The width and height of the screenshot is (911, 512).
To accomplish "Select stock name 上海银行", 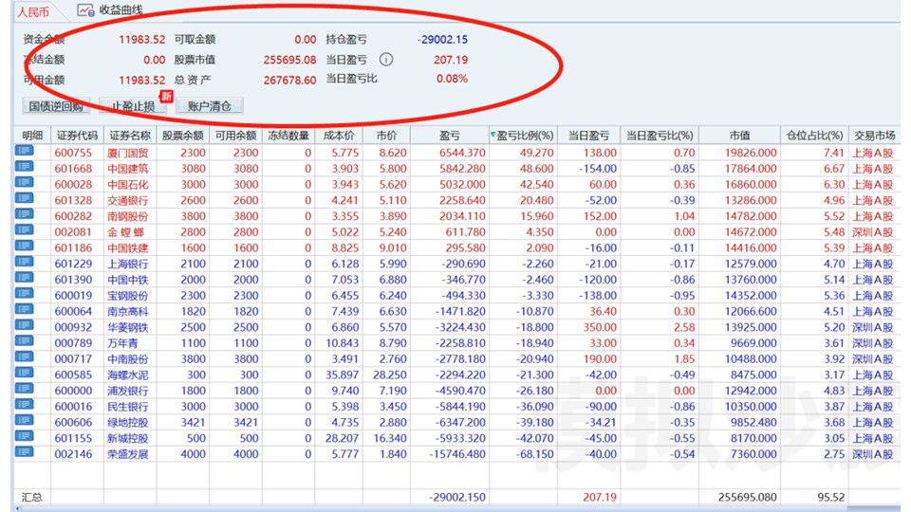I will [x=128, y=264].
